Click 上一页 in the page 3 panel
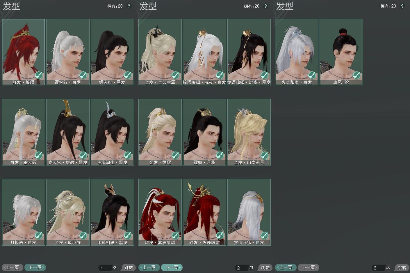Image resolution: width=410 pixels, height=273 pixels. pyautogui.click(x=286, y=267)
